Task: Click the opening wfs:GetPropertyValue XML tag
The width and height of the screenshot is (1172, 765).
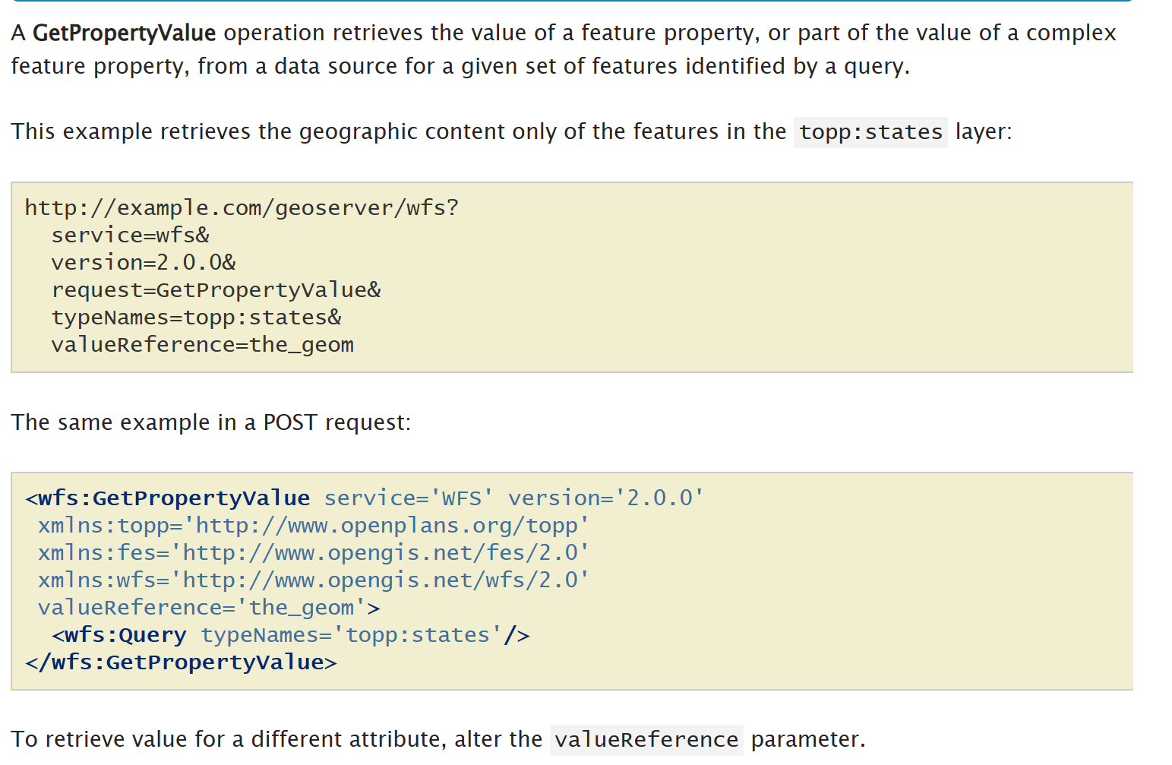Action: (x=167, y=498)
